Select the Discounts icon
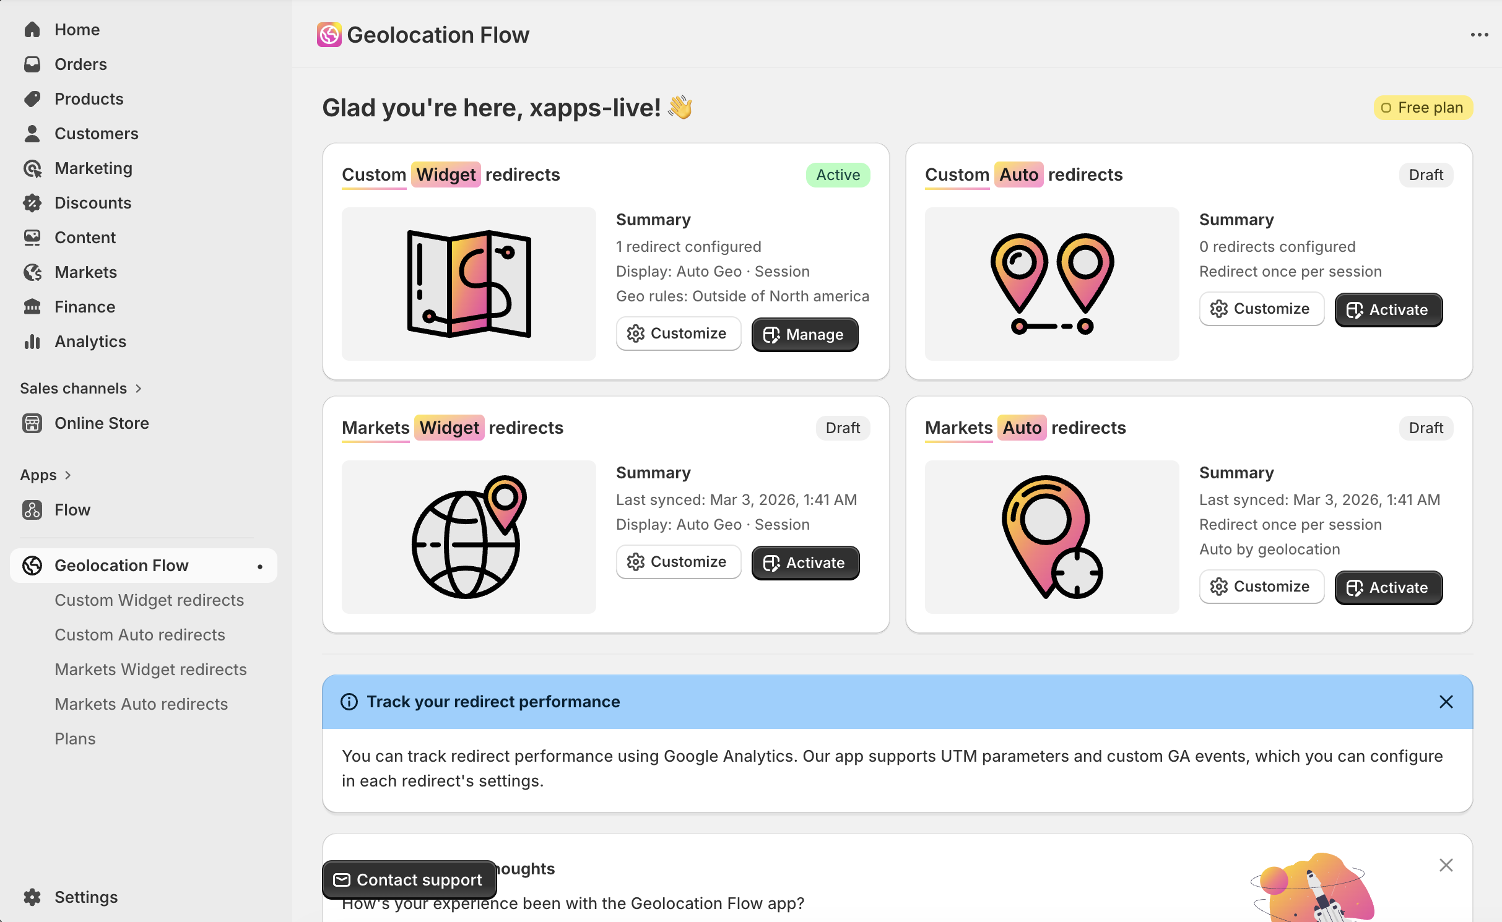The width and height of the screenshot is (1502, 922). coord(32,202)
